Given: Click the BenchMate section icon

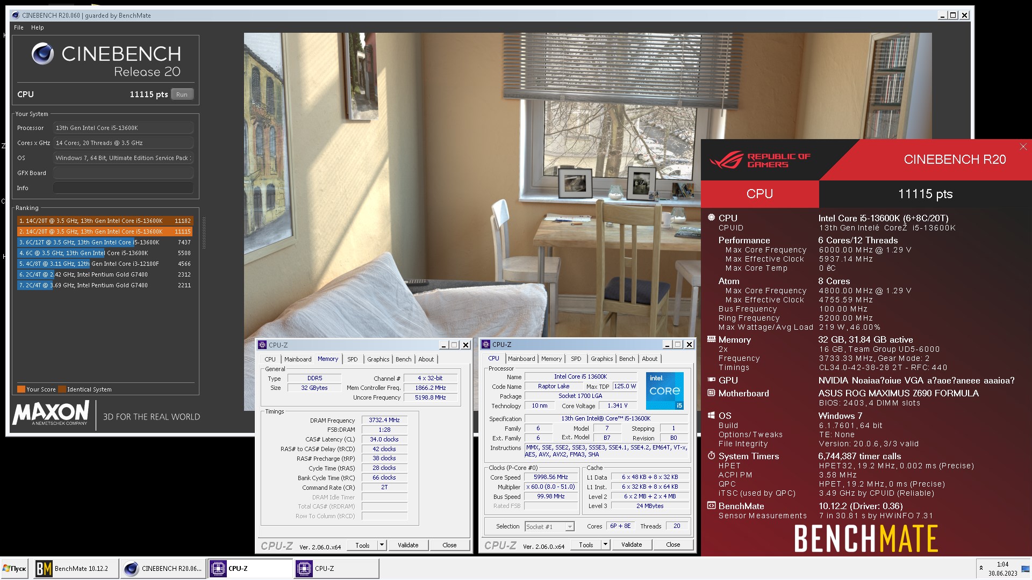Looking at the screenshot, I should [x=711, y=506].
